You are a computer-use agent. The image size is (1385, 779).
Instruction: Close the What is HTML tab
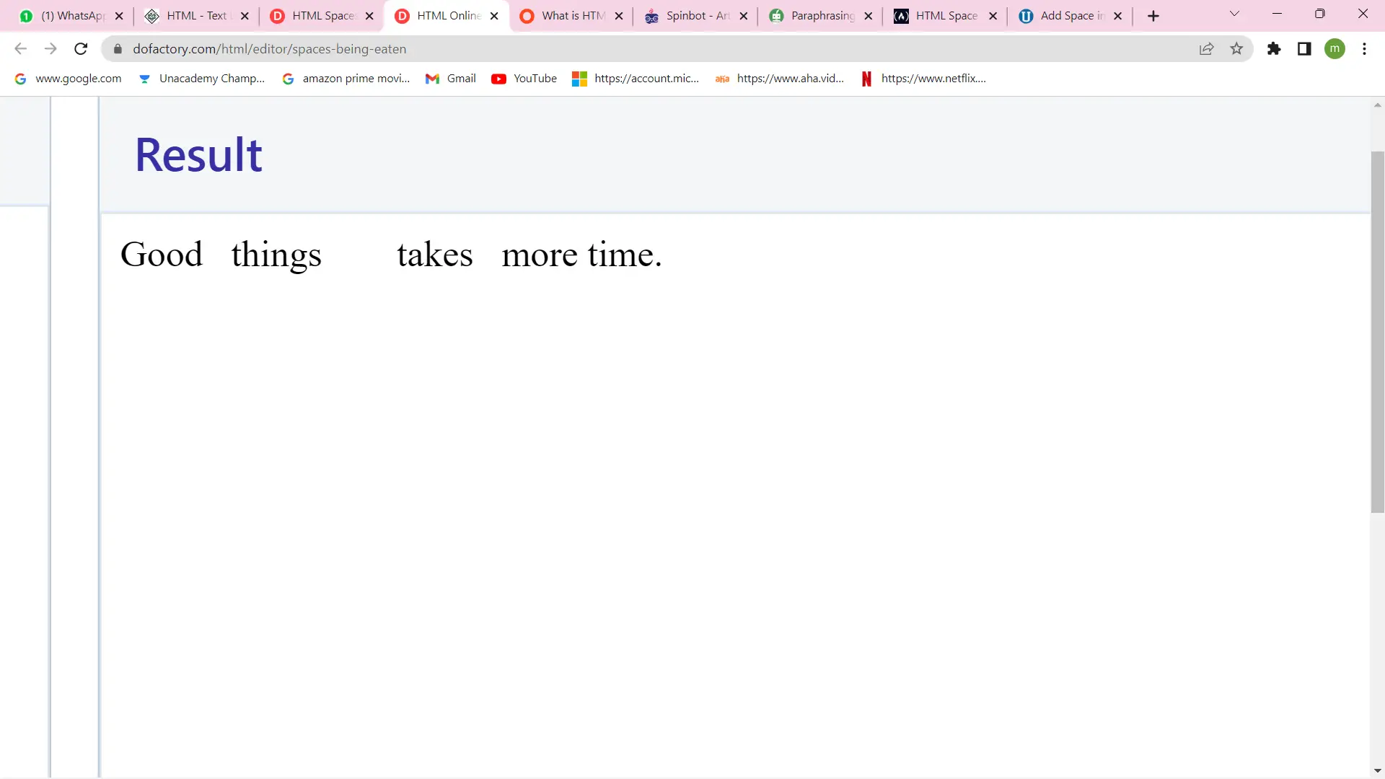coord(619,15)
